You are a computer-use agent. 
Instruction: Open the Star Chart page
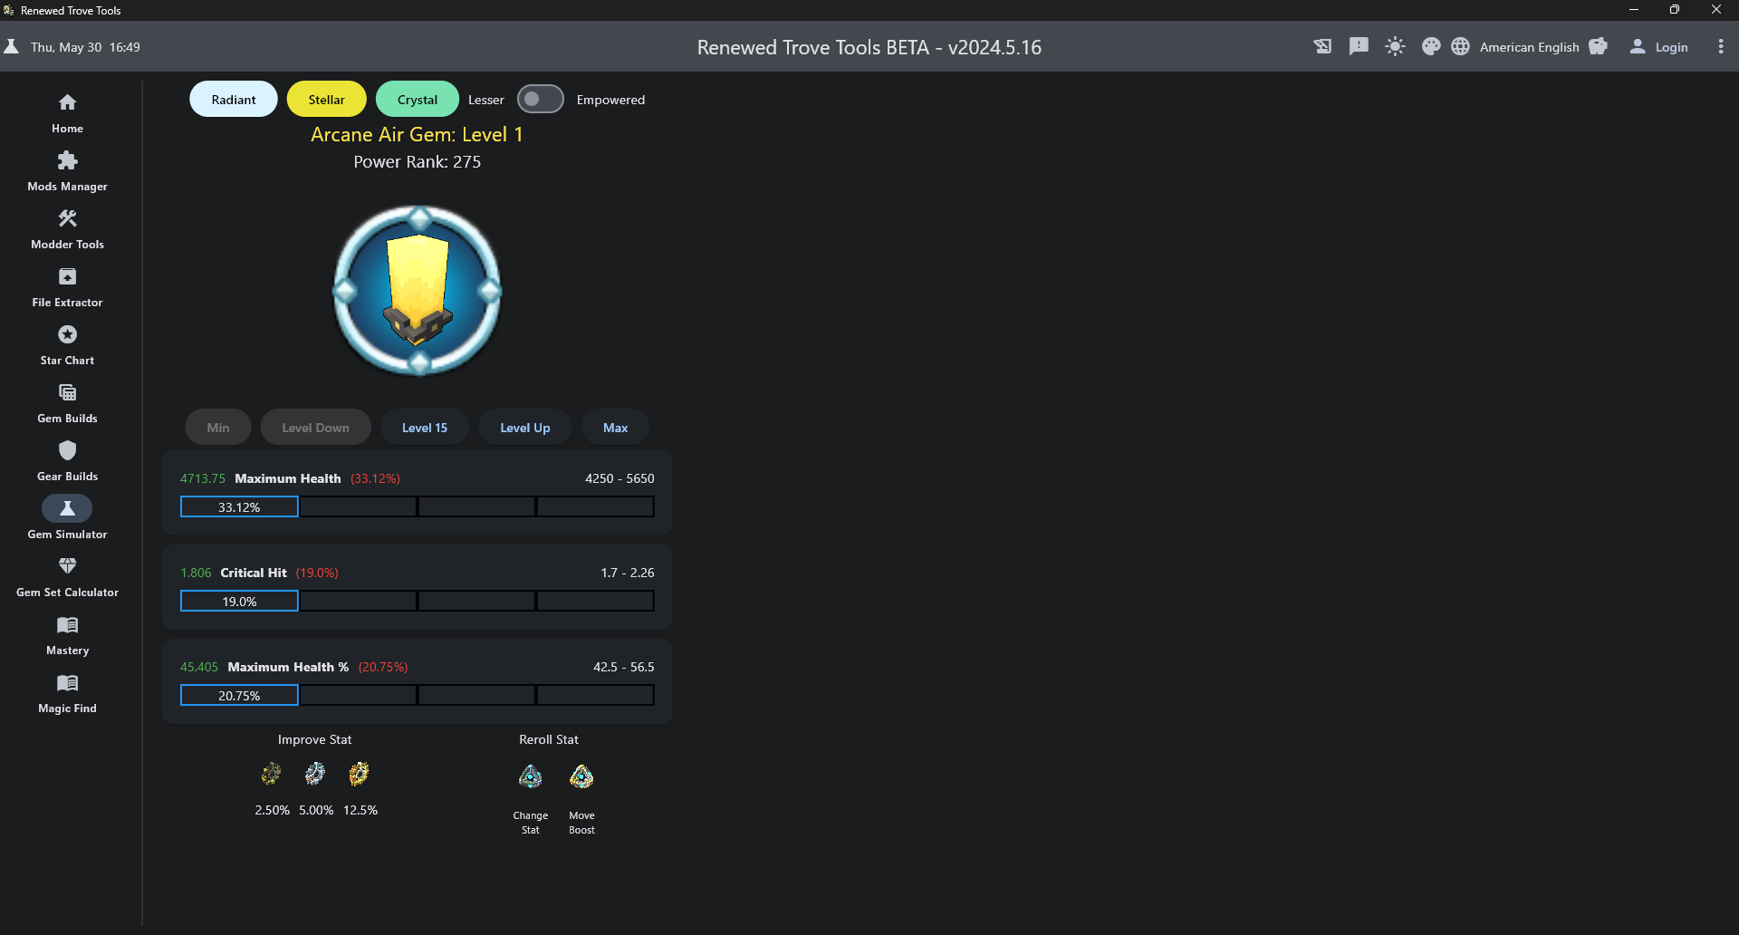click(67, 345)
